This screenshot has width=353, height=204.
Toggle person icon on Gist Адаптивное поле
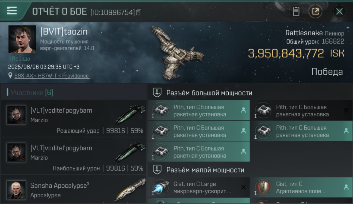click(346, 187)
